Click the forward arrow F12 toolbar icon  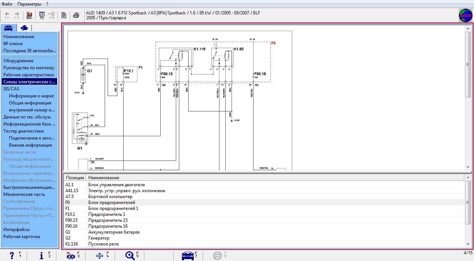tap(17, 15)
